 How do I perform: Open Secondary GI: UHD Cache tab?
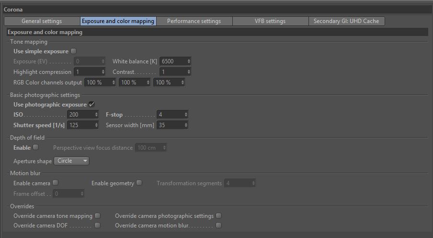point(346,21)
